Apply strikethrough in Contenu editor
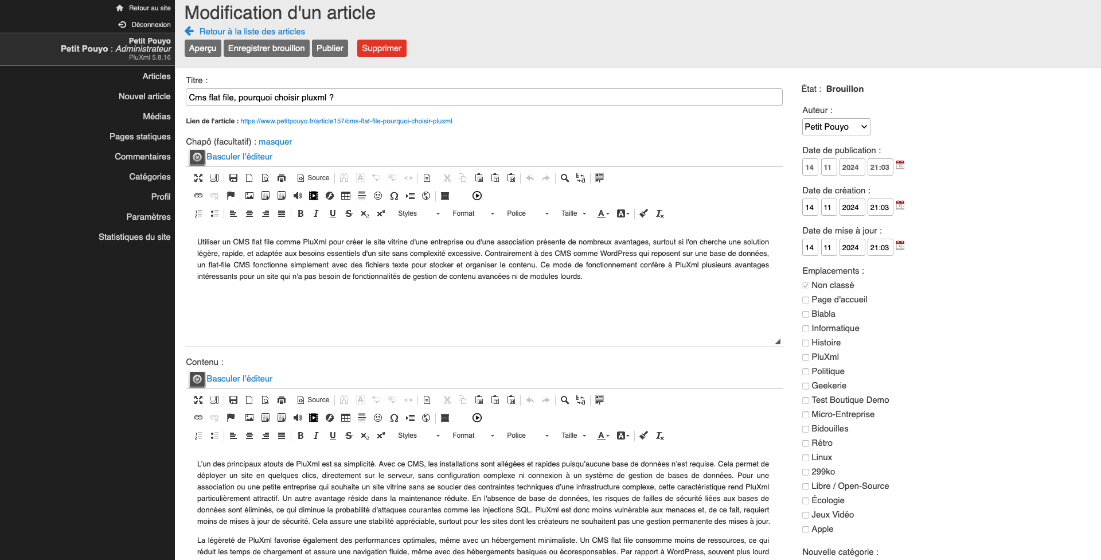This screenshot has width=1101, height=560. pyautogui.click(x=349, y=435)
